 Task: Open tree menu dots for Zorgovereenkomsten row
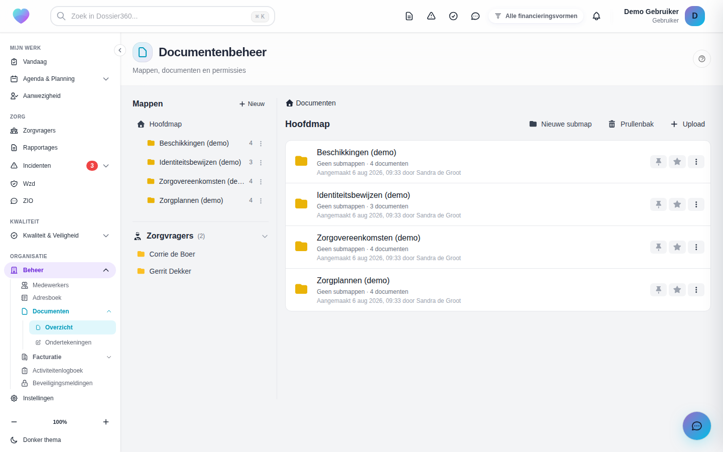261,182
